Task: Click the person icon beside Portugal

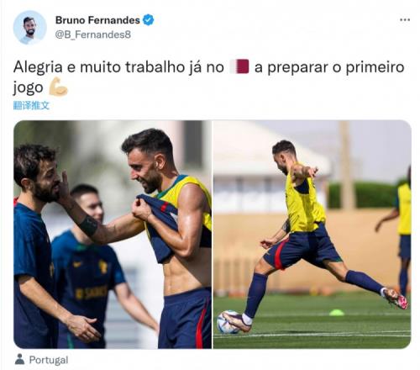Action: click(19, 359)
